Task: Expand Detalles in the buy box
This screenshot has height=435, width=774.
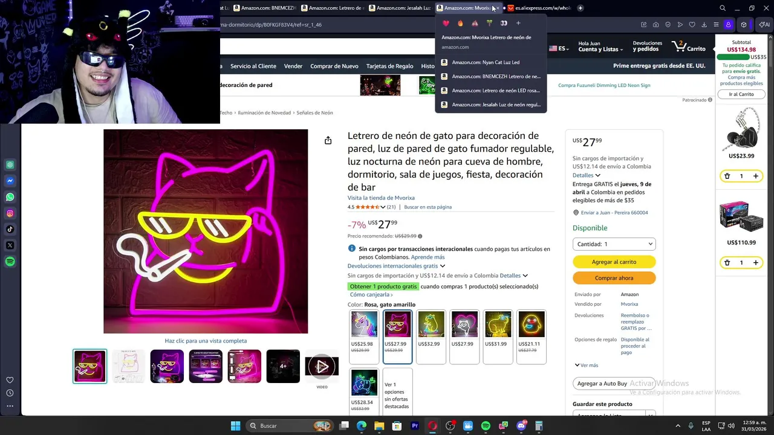Action: coord(587,175)
